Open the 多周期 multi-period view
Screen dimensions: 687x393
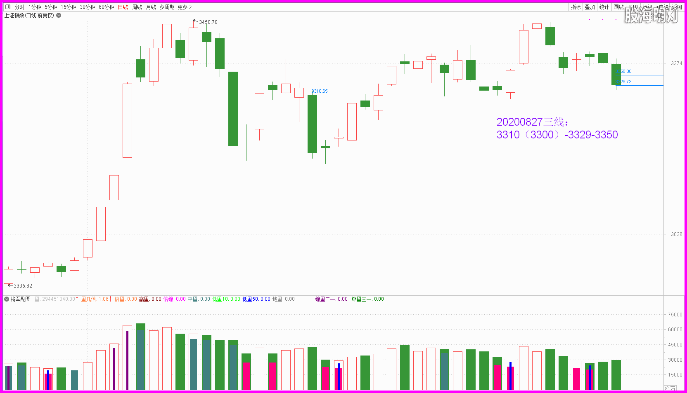pos(167,7)
